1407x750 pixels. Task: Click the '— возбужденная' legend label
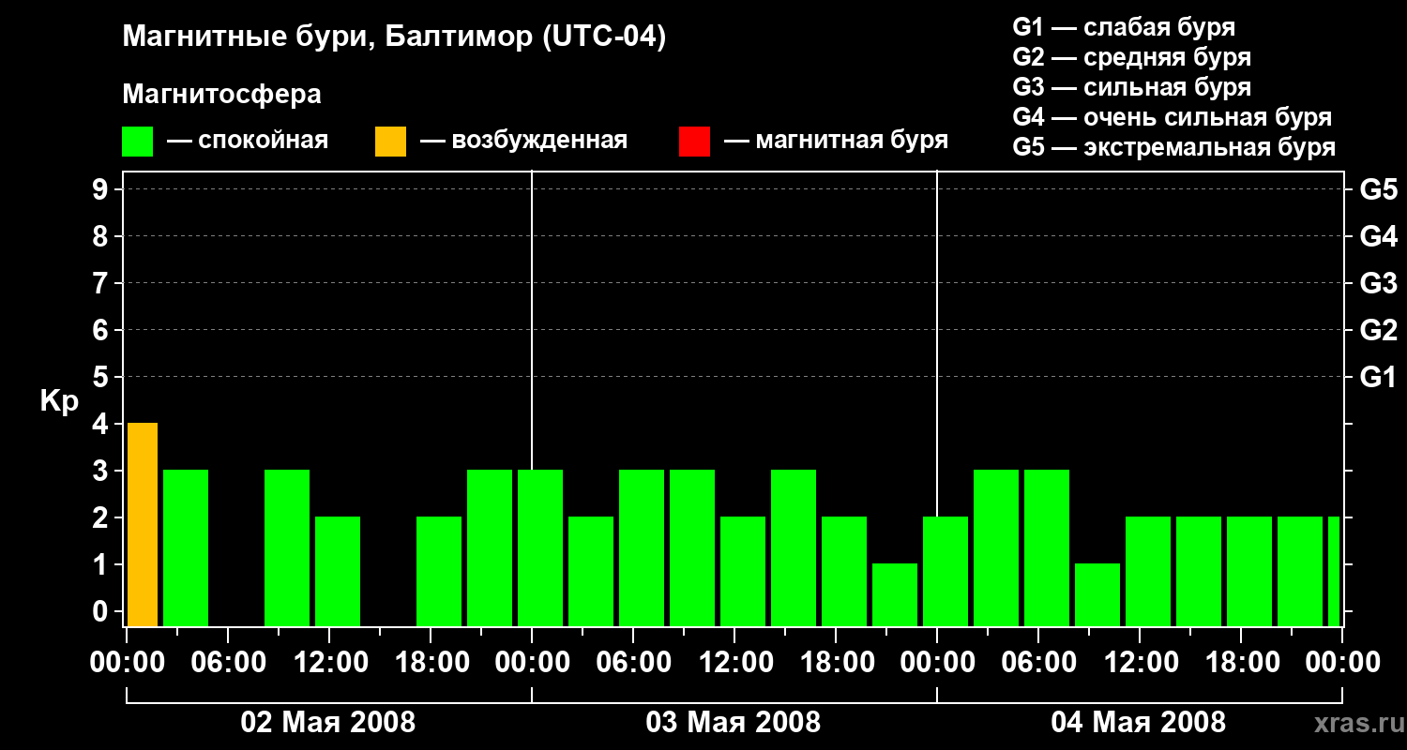[x=523, y=141]
